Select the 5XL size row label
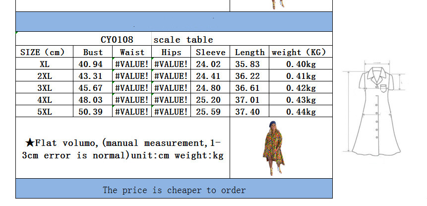 pyautogui.click(x=45, y=112)
